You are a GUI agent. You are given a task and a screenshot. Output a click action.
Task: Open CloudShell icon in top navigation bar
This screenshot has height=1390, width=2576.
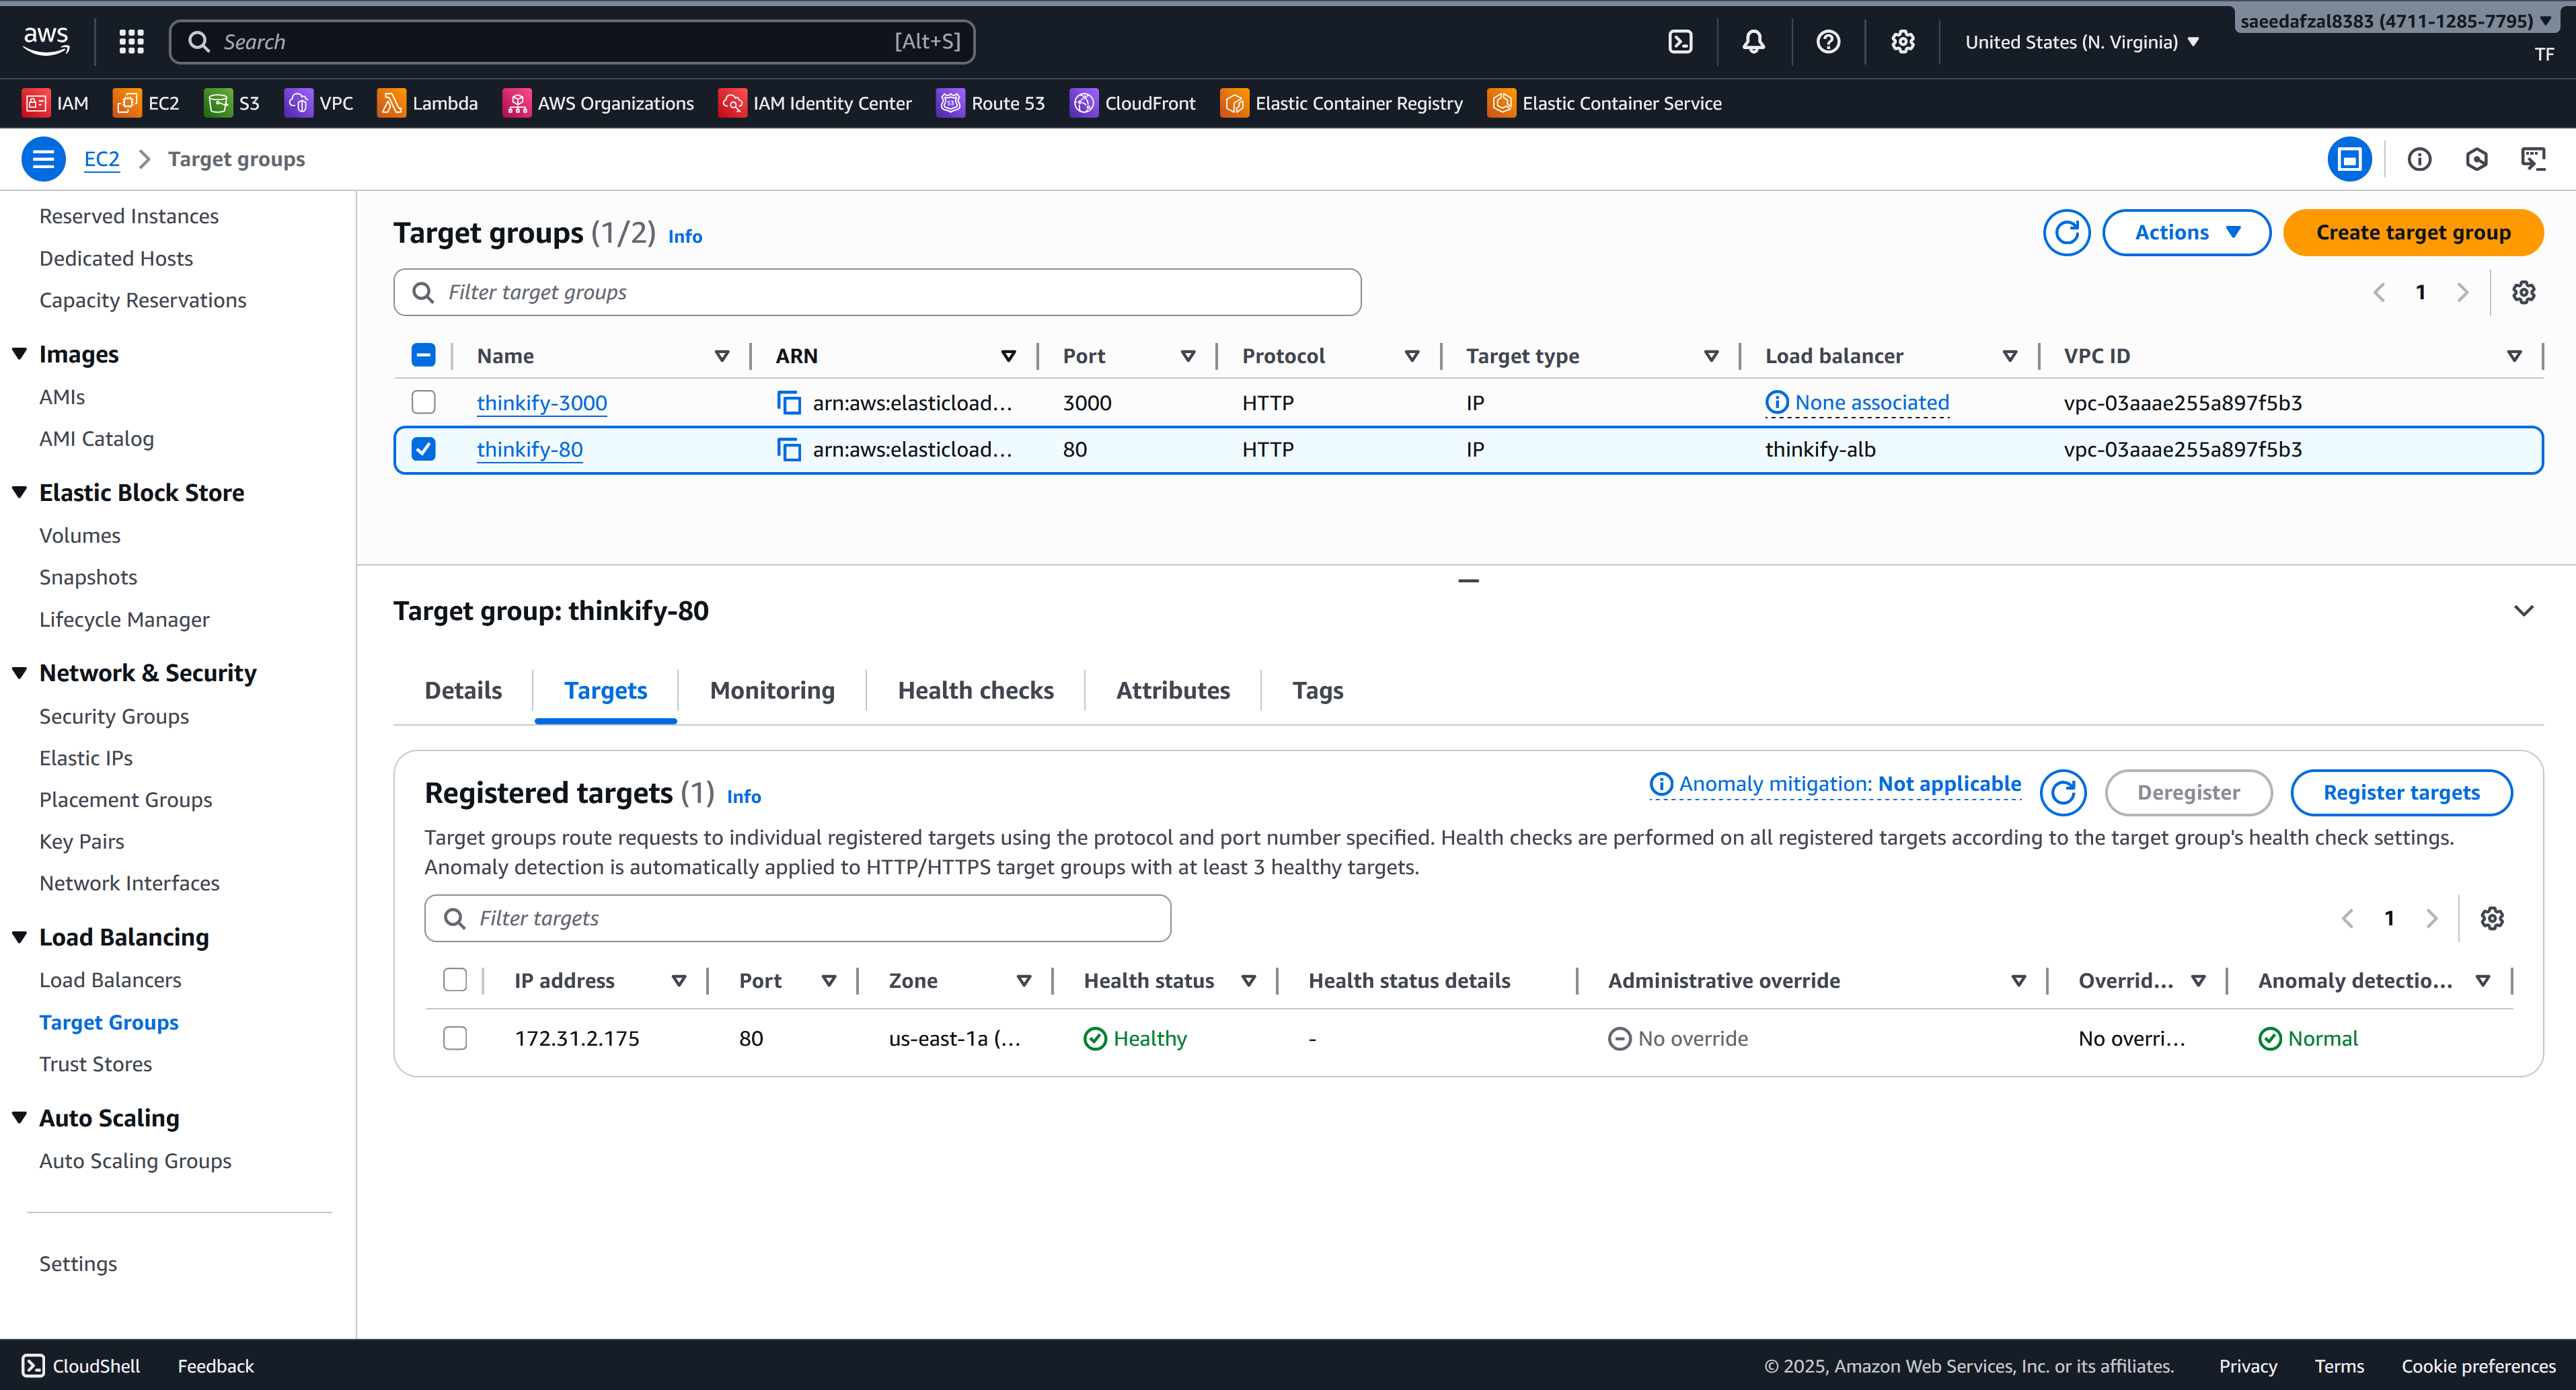pos(1680,42)
